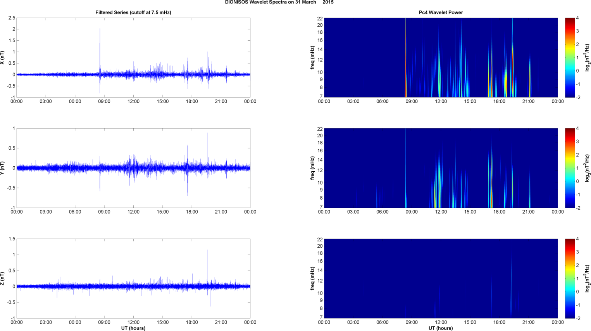Click the '4' tick on the top colorbar
The image size is (591, 331).
tap(577, 18)
